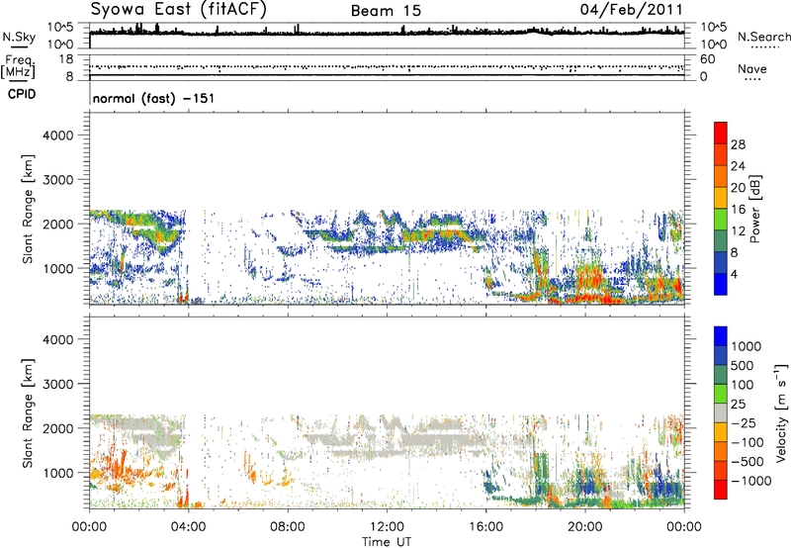Click the 'Time UT' axis label

[x=387, y=542]
